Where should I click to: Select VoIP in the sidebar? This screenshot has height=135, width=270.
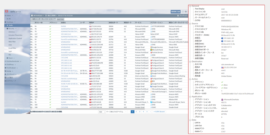(x=10, y=51)
